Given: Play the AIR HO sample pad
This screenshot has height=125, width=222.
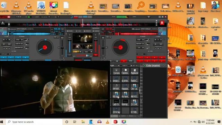Looking at the screenshot, I should 134,95.
